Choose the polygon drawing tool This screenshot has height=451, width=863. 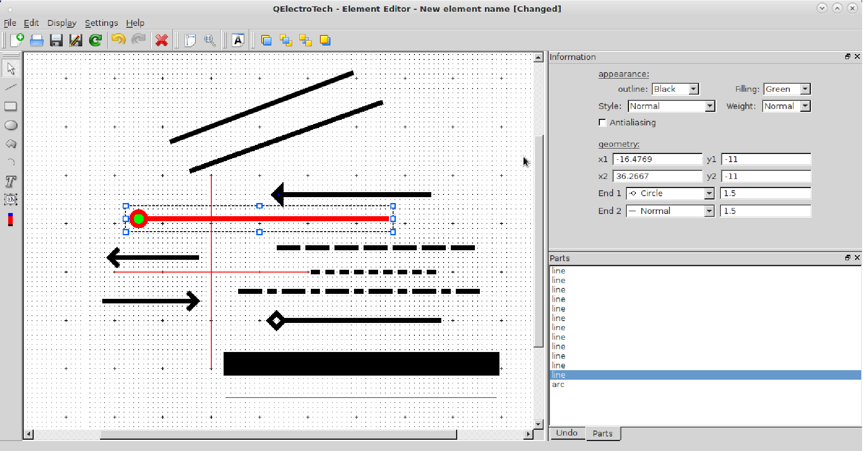tap(10, 144)
